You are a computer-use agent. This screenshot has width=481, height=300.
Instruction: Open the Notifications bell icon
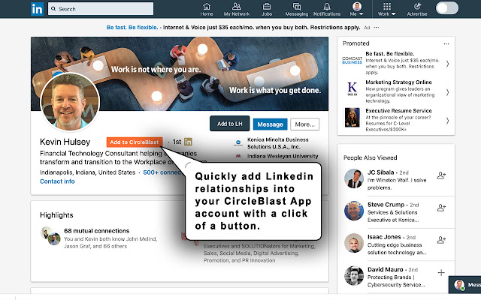point(327,10)
